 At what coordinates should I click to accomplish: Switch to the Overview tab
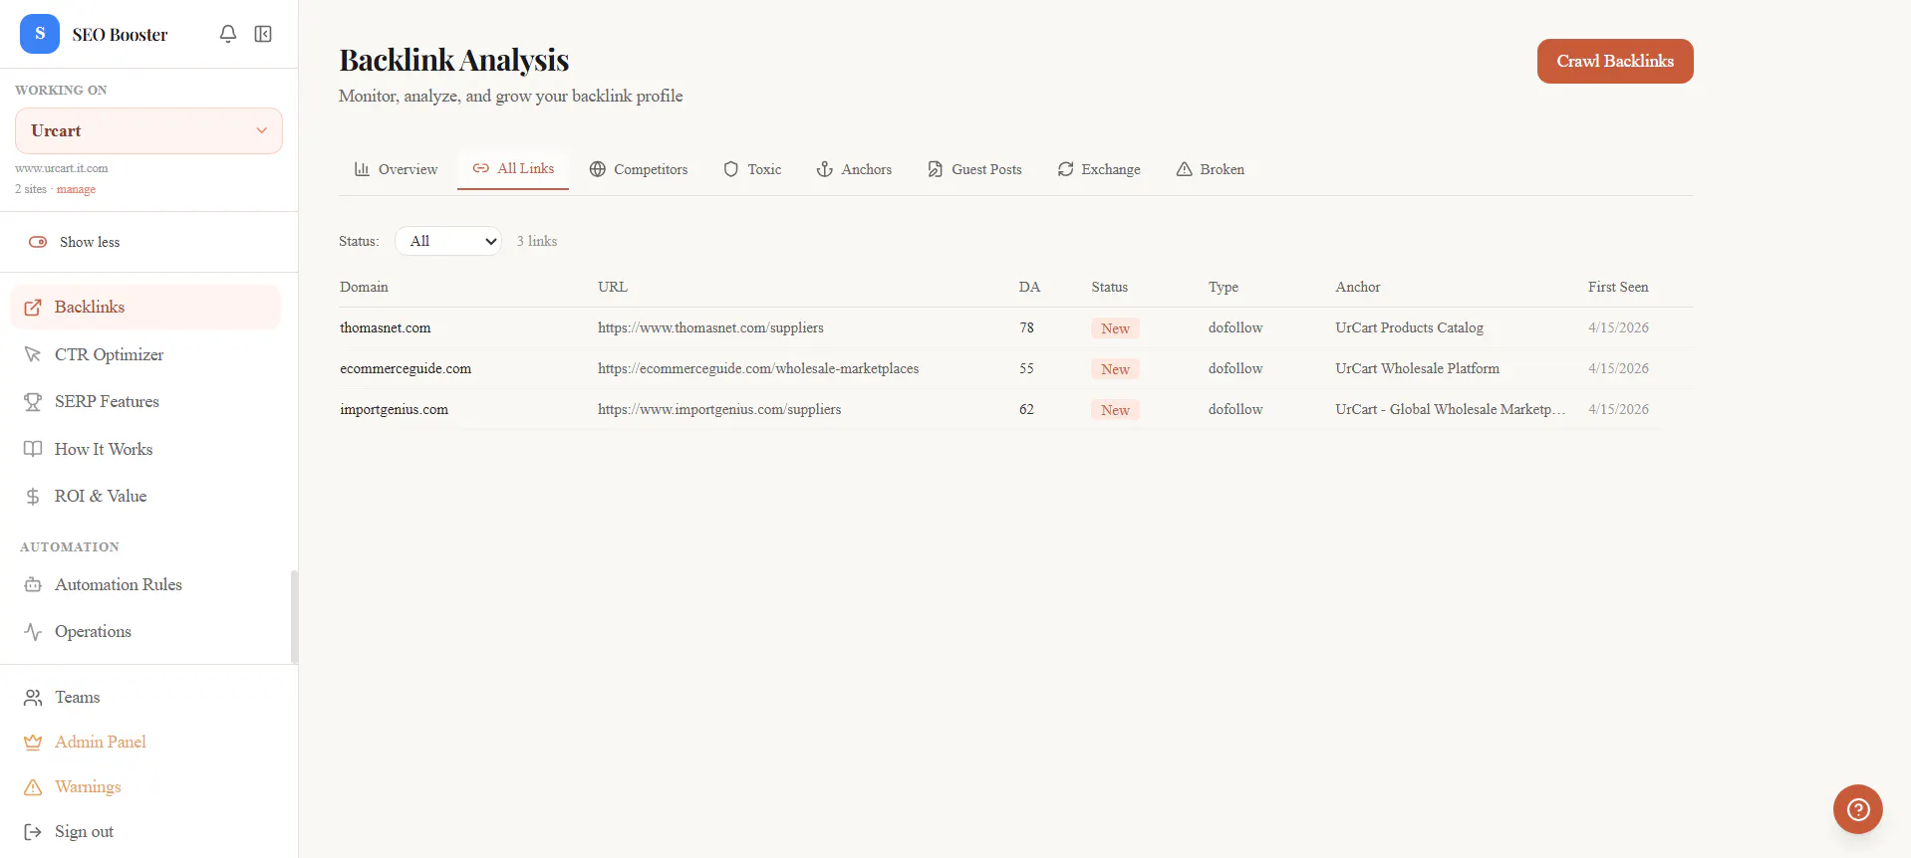point(396,169)
